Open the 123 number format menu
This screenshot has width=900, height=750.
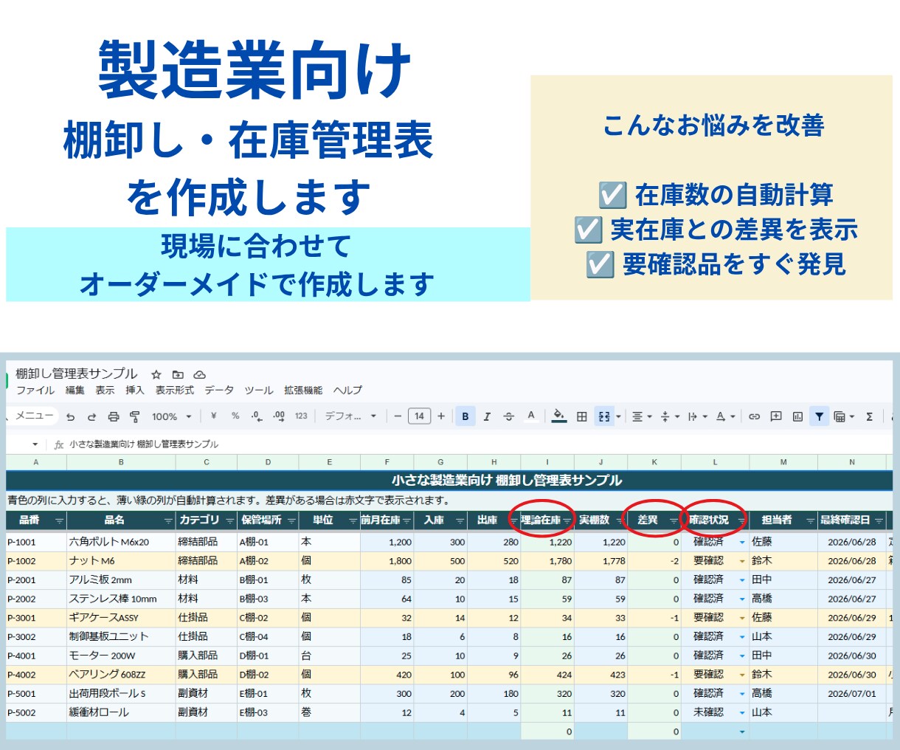click(x=301, y=416)
